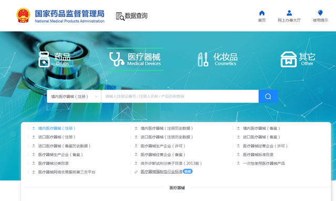The image size is (336, 201).
Task: Click the 国家药品监督管理局 title text
Action: 70,14
